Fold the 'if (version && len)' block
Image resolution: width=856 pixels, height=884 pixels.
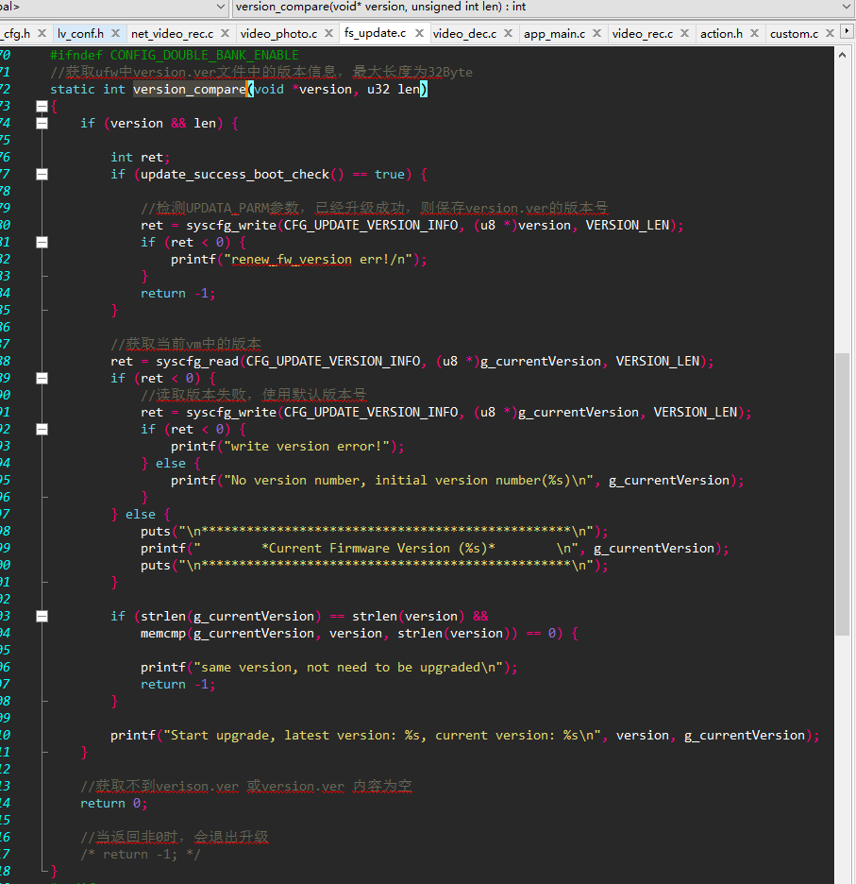(x=42, y=123)
